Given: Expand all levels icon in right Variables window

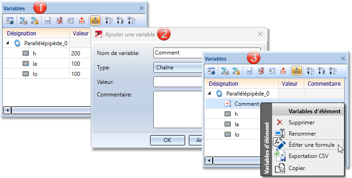Looking at the screenshot, I should pyautogui.click(x=333, y=71).
